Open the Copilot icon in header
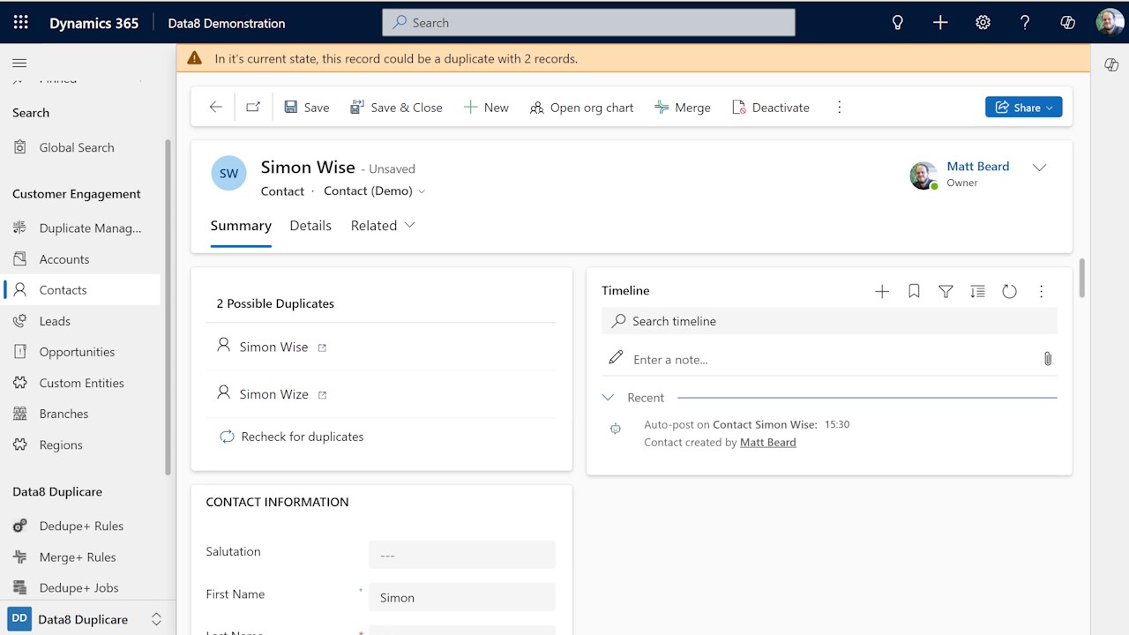 [x=1067, y=23]
